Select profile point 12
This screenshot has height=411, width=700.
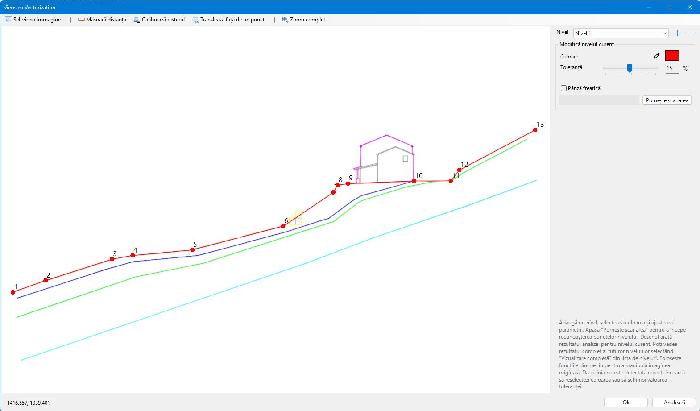(459, 170)
